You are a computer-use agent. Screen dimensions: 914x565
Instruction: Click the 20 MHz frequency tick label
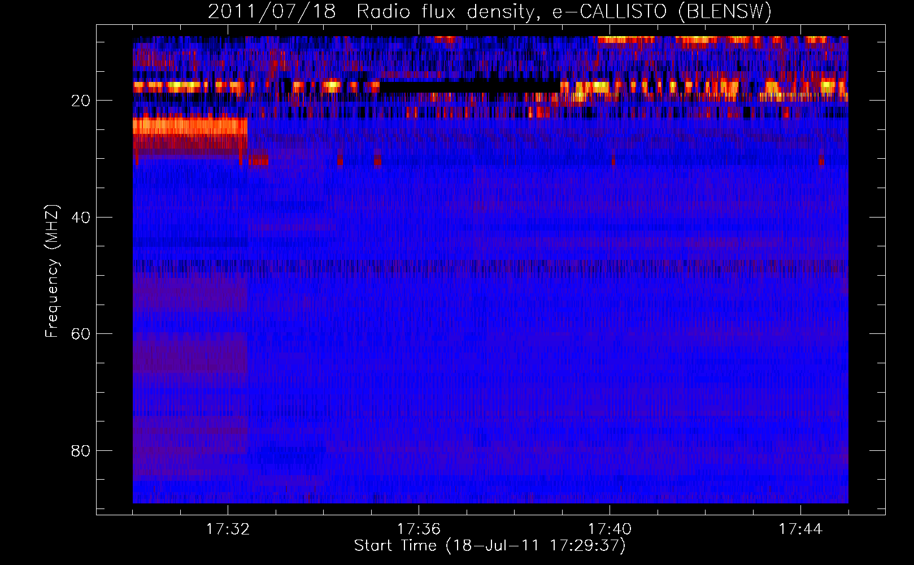pyautogui.click(x=81, y=101)
